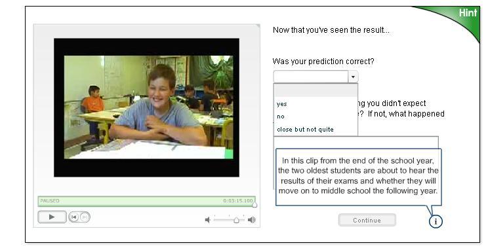Open the Hint corner tab
The height and width of the screenshot is (250, 488).
(x=468, y=13)
